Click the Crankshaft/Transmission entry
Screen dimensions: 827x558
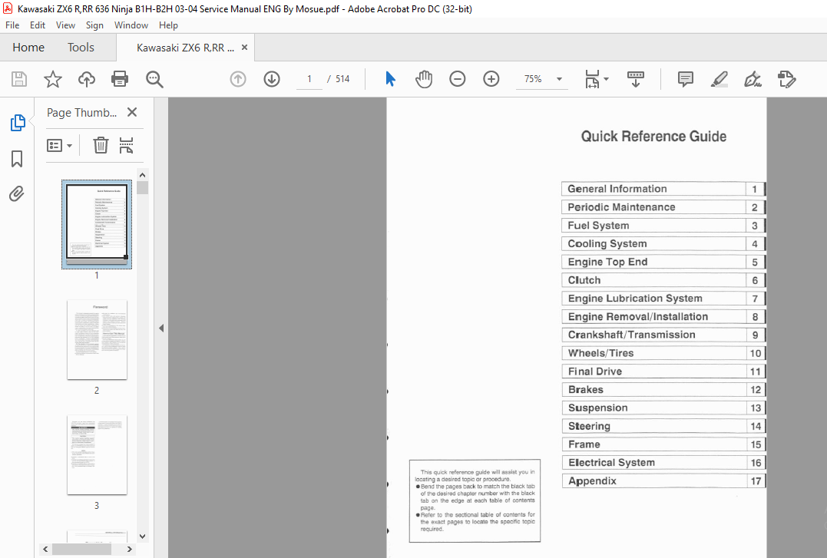pos(663,335)
